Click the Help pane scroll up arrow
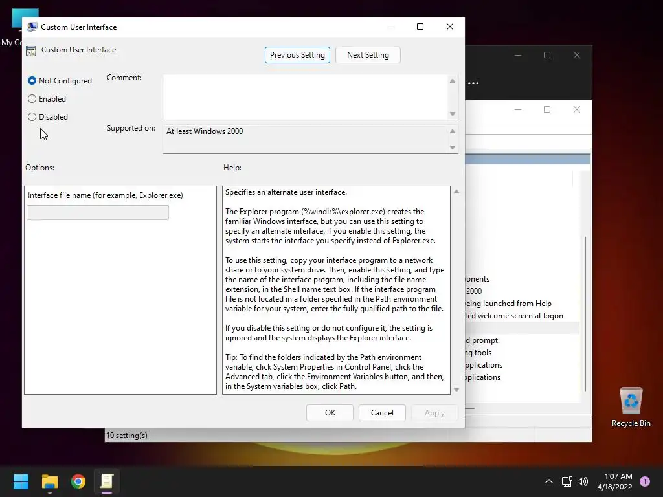The image size is (663, 497). (456, 192)
